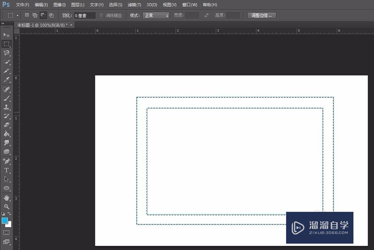374x250 pixels.
Task: Select the Clone Stamp tool
Action: pos(6,107)
